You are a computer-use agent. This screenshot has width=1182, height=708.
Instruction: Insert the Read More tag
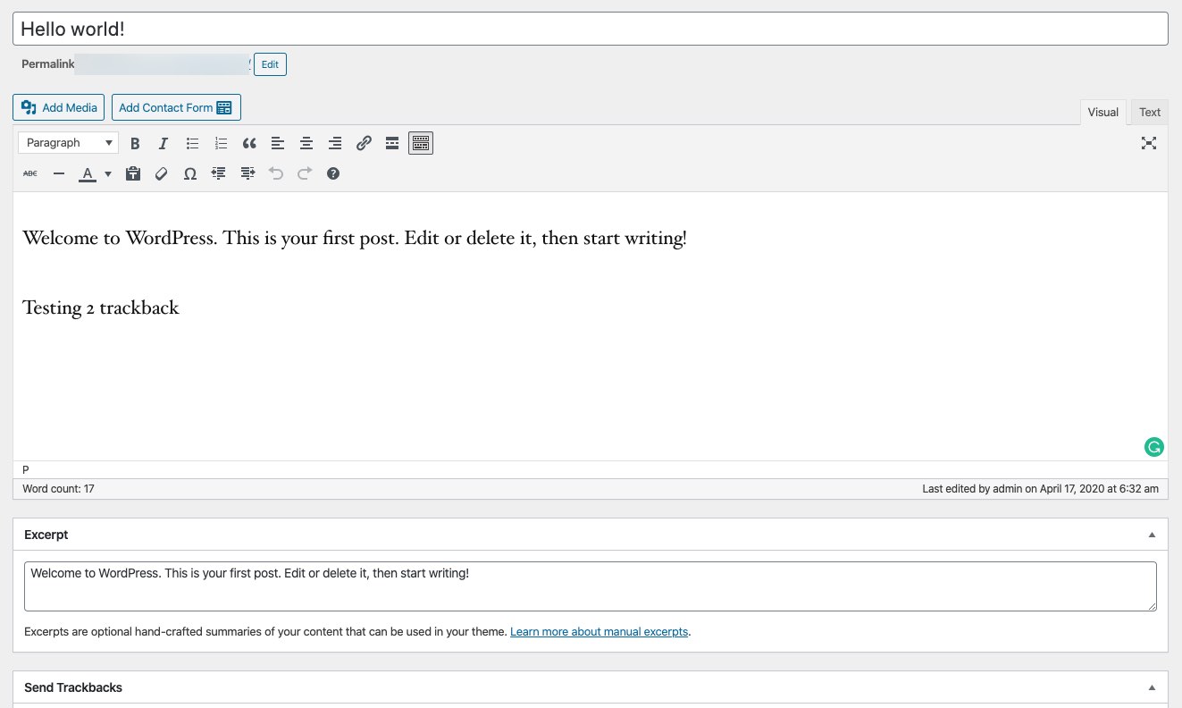coord(392,143)
